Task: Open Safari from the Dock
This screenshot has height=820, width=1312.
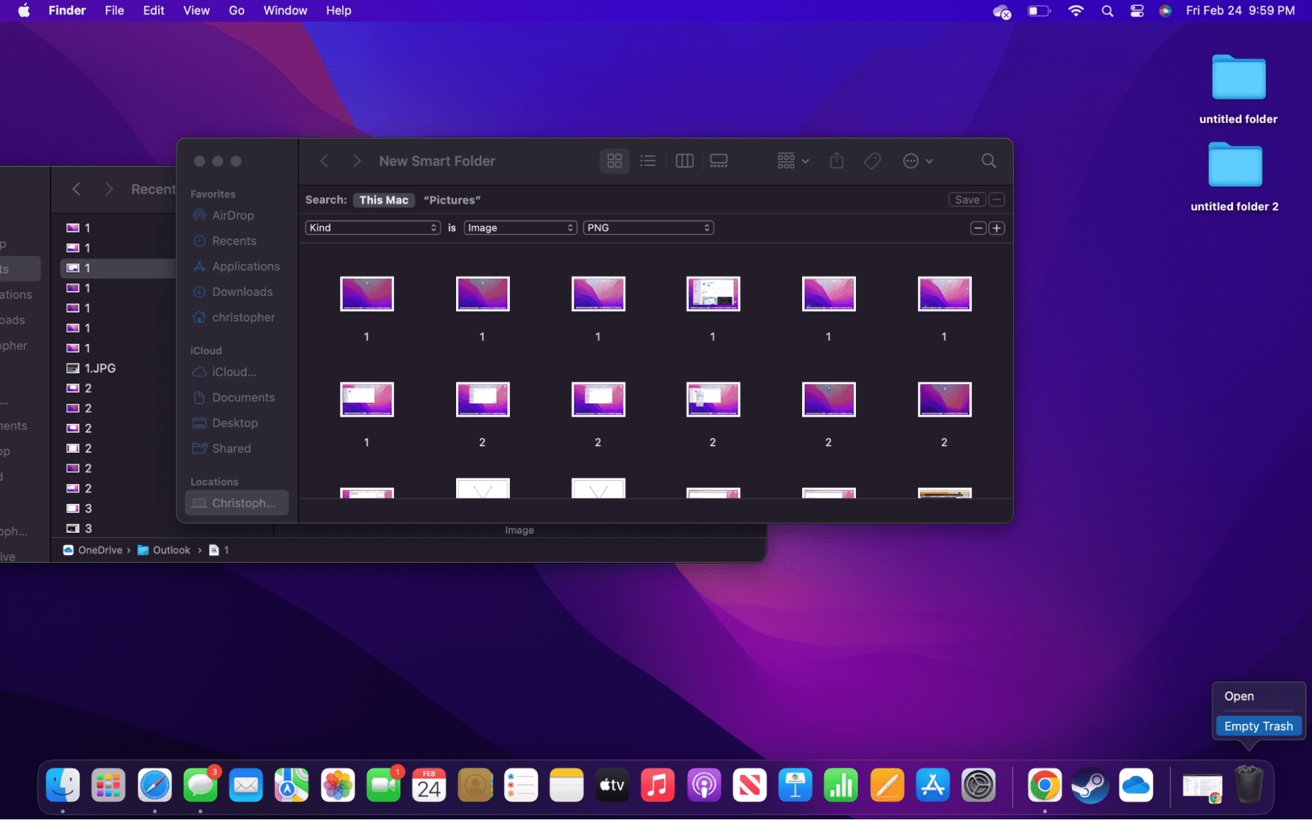Action: coord(154,785)
